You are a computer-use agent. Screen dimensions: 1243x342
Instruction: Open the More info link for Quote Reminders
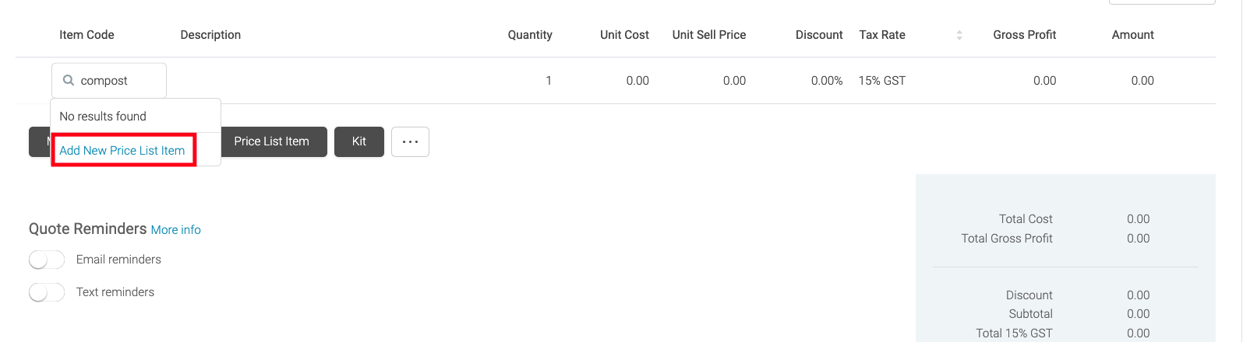[x=176, y=230]
